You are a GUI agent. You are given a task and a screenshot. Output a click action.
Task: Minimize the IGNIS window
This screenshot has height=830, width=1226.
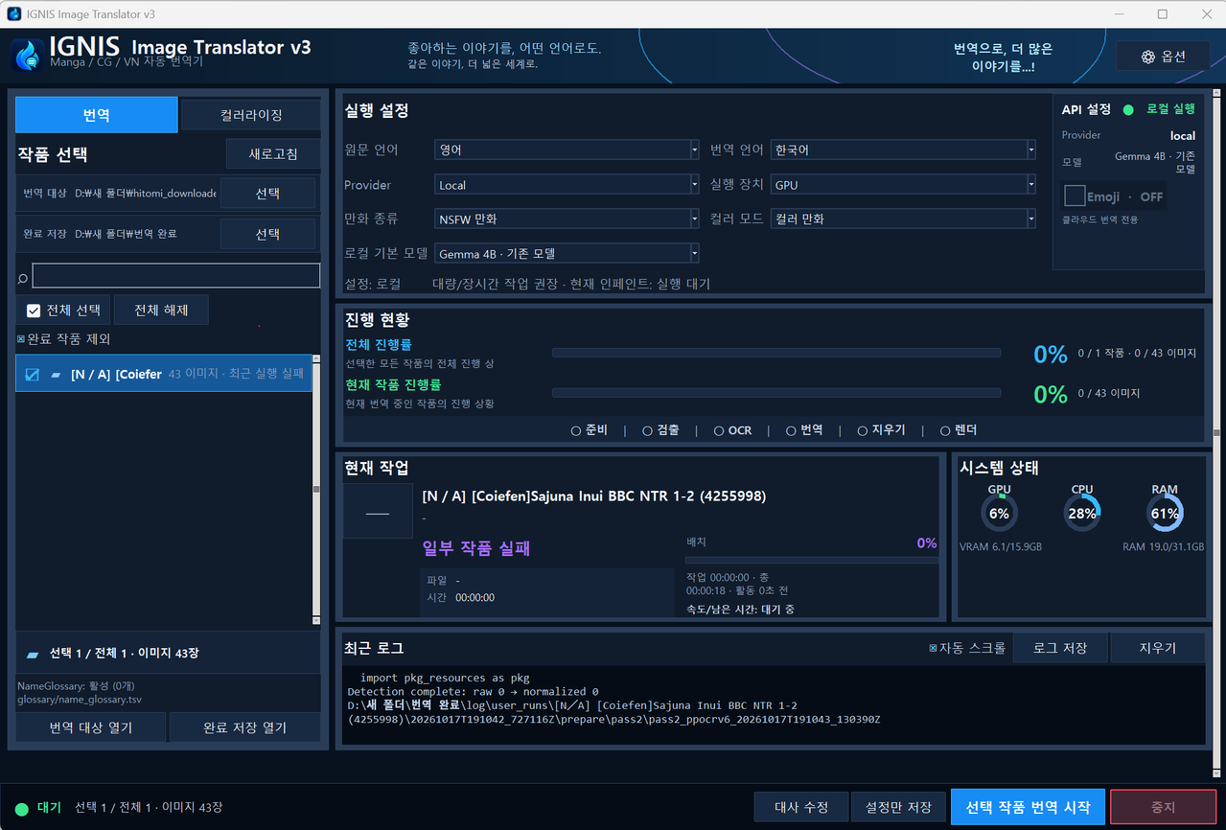pyautogui.click(x=1119, y=14)
